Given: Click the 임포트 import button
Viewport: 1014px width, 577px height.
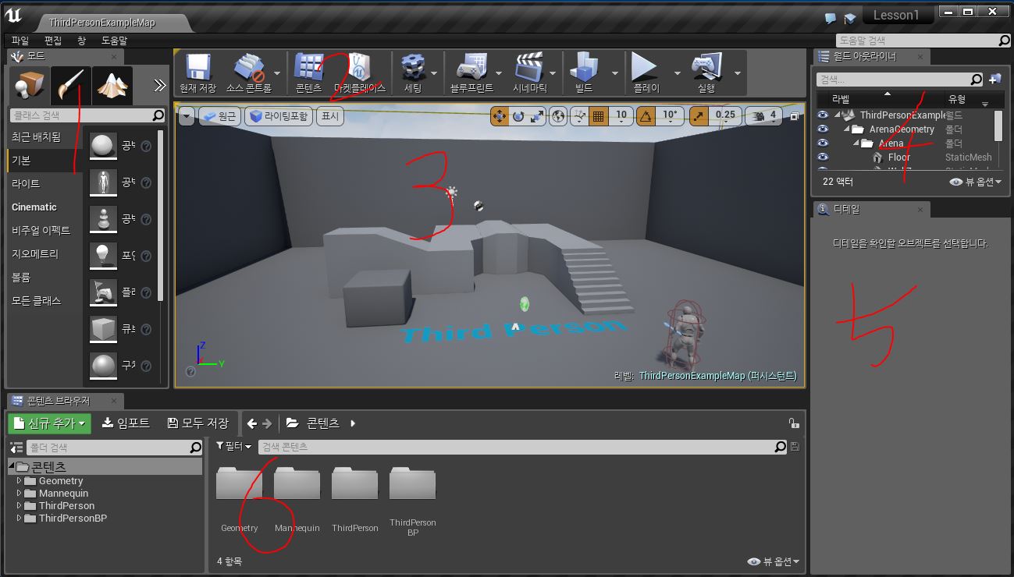Looking at the screenshot, I should coord(126,423).
